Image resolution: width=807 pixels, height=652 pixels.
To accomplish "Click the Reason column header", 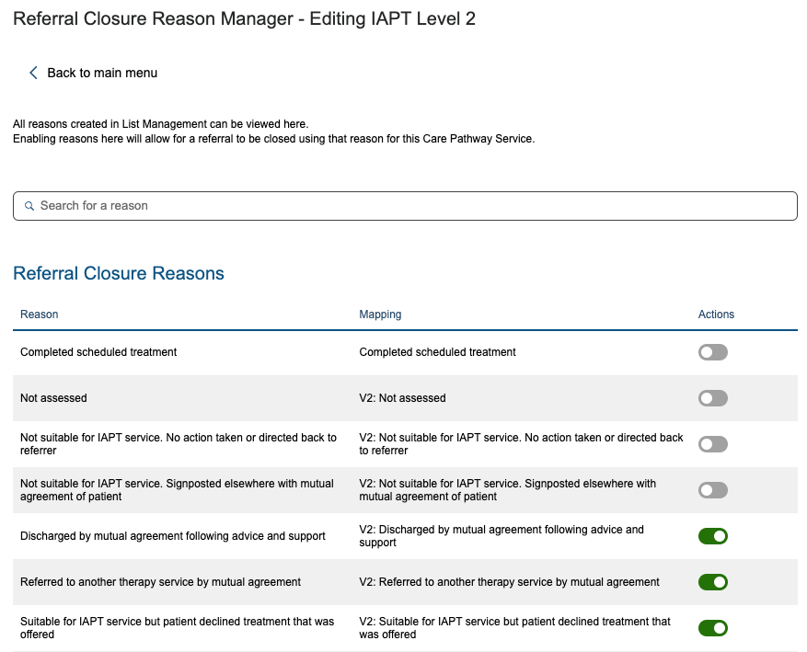I will click(x=40, y=315).
